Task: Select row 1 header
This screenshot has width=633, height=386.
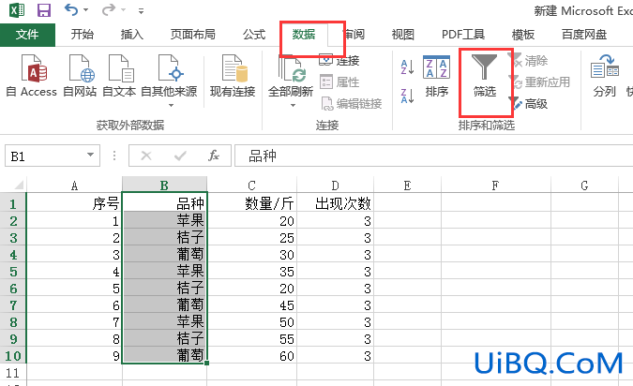Action: point(13,203)
